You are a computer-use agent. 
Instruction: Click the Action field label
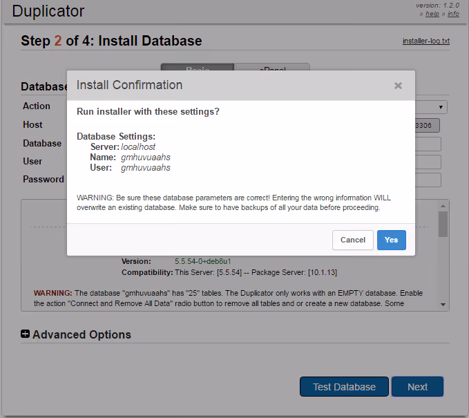tap(37, 106)
